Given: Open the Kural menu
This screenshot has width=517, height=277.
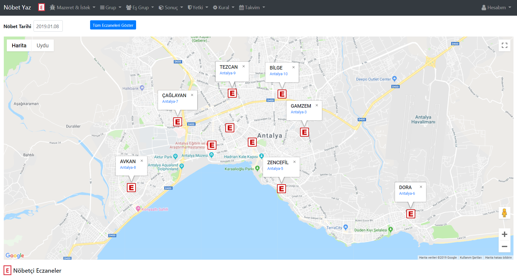Looking at the screenshot, I should 223,8.
